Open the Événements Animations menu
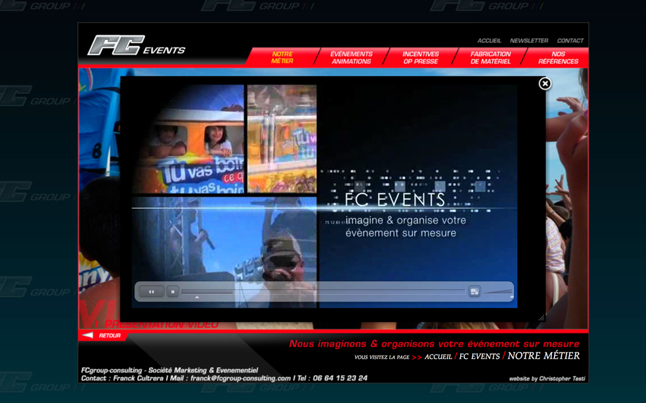 pyautogui.click(x=351, y=57)
